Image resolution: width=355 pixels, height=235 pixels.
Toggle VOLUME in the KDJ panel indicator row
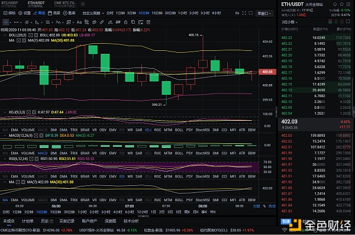(28, 130)
